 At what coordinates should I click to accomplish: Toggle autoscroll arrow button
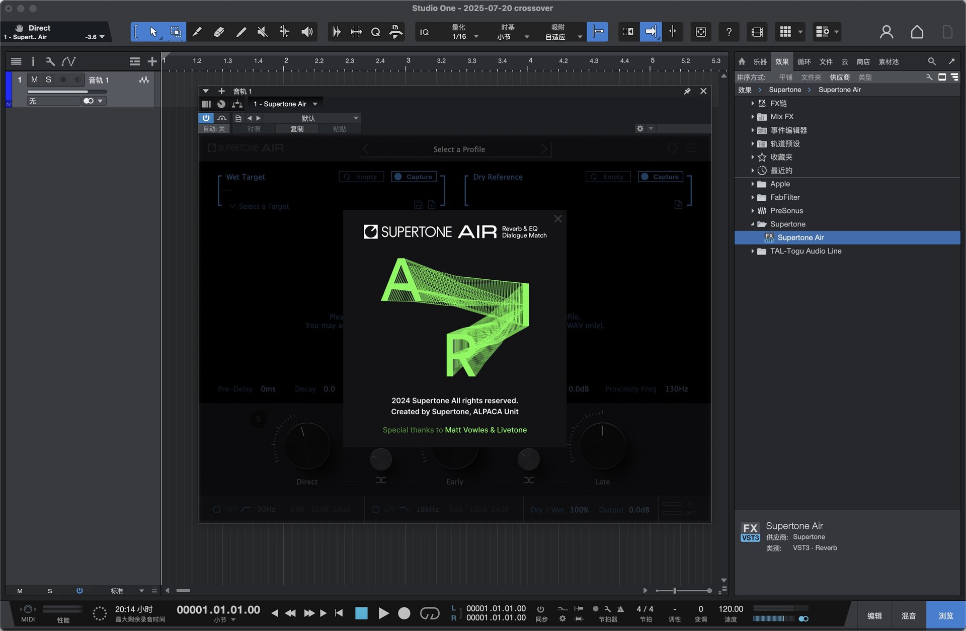pos(651,32)
